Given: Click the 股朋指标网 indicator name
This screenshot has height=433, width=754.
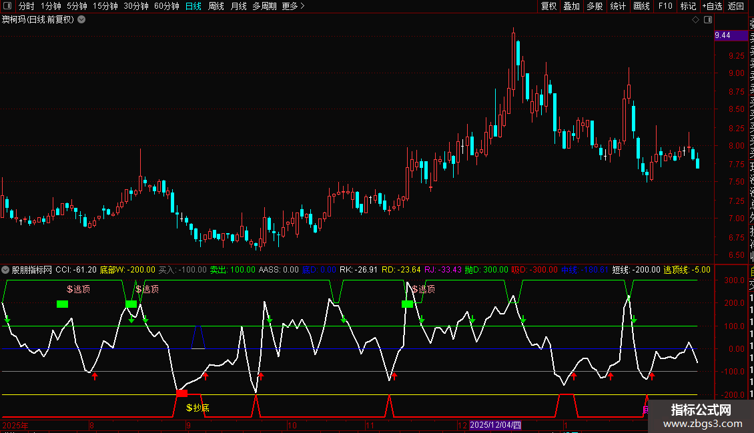Looking at the screenshot, I should [x=32, y=270].
